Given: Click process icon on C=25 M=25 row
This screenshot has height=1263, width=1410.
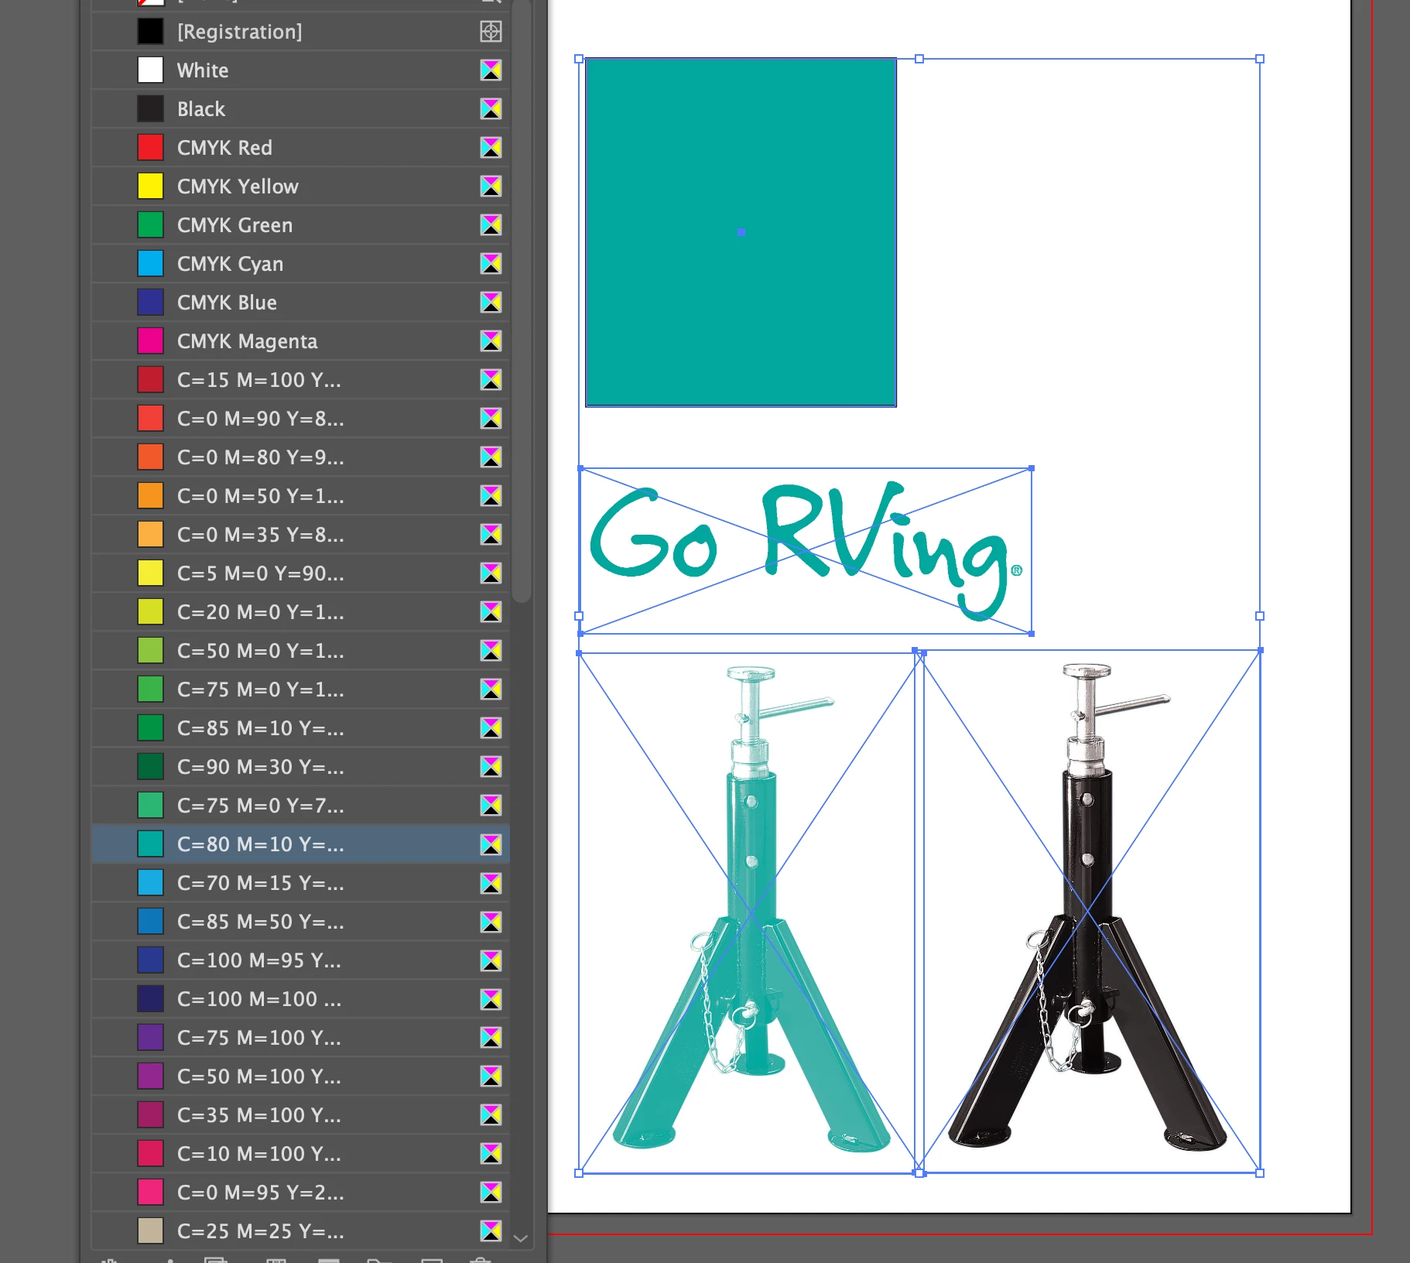Looking at the screenshot, I should click(491, 1230).
